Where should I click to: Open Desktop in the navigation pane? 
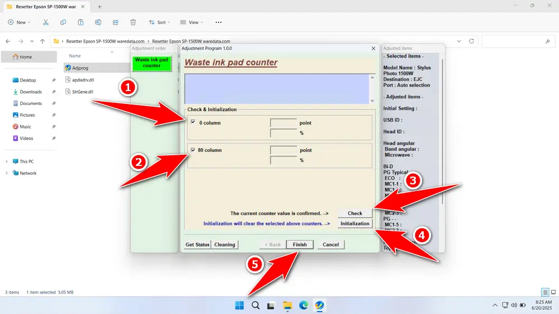click(x=27, y=80)
